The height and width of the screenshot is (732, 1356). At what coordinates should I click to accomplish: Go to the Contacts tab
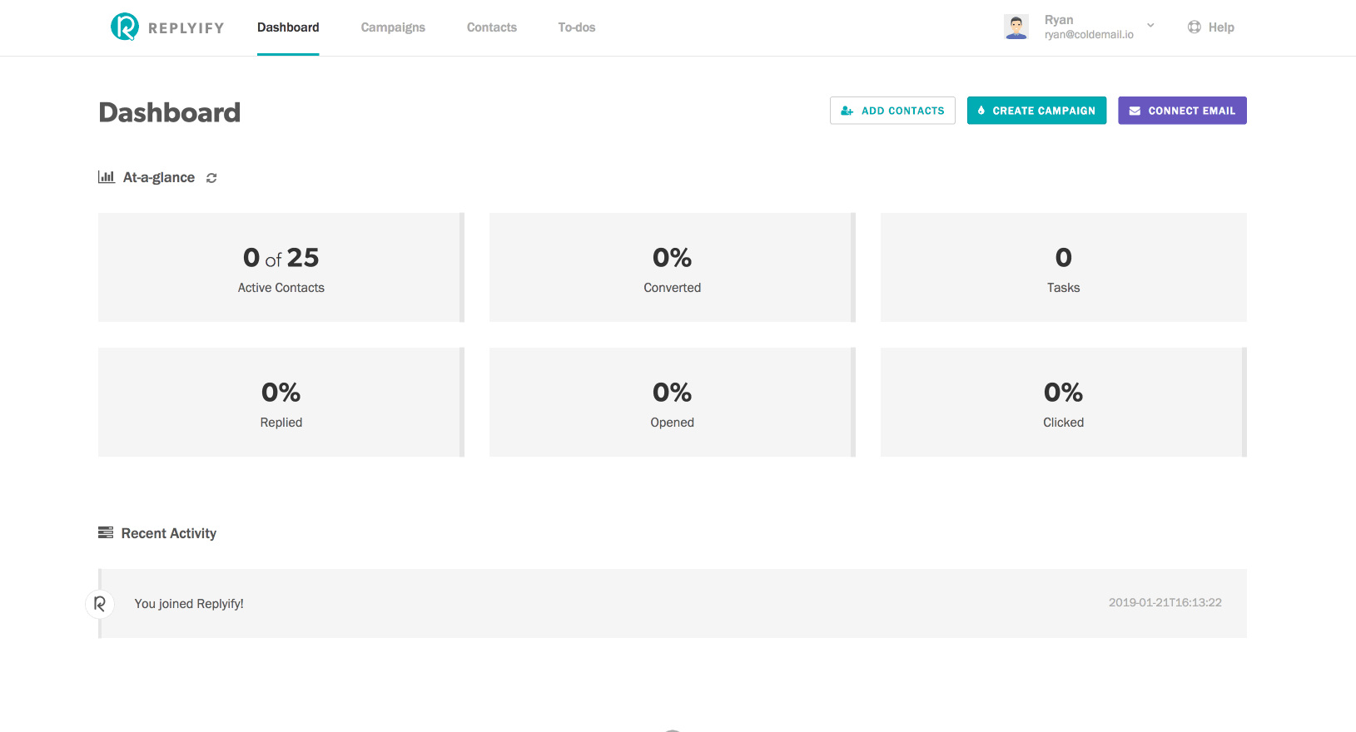(492, 27)
